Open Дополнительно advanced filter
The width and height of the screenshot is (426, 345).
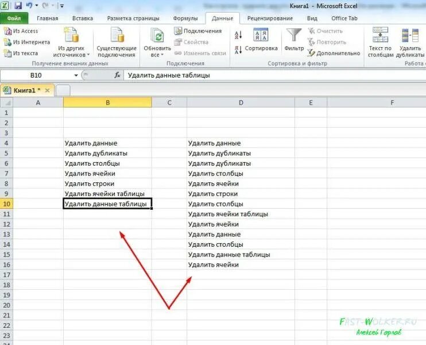pos(334,53)
